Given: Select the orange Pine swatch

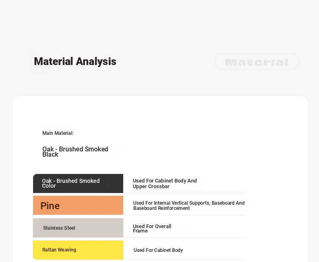Looking at the screenshot, I should [x=78, y=205].
